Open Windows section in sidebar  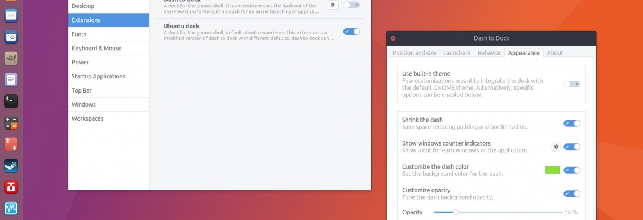109,104
